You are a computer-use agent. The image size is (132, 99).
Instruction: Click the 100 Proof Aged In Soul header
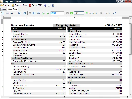click(x=38, y=58)
